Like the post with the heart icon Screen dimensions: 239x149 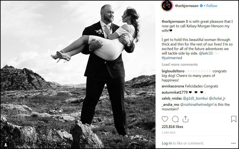coord(165,119)
